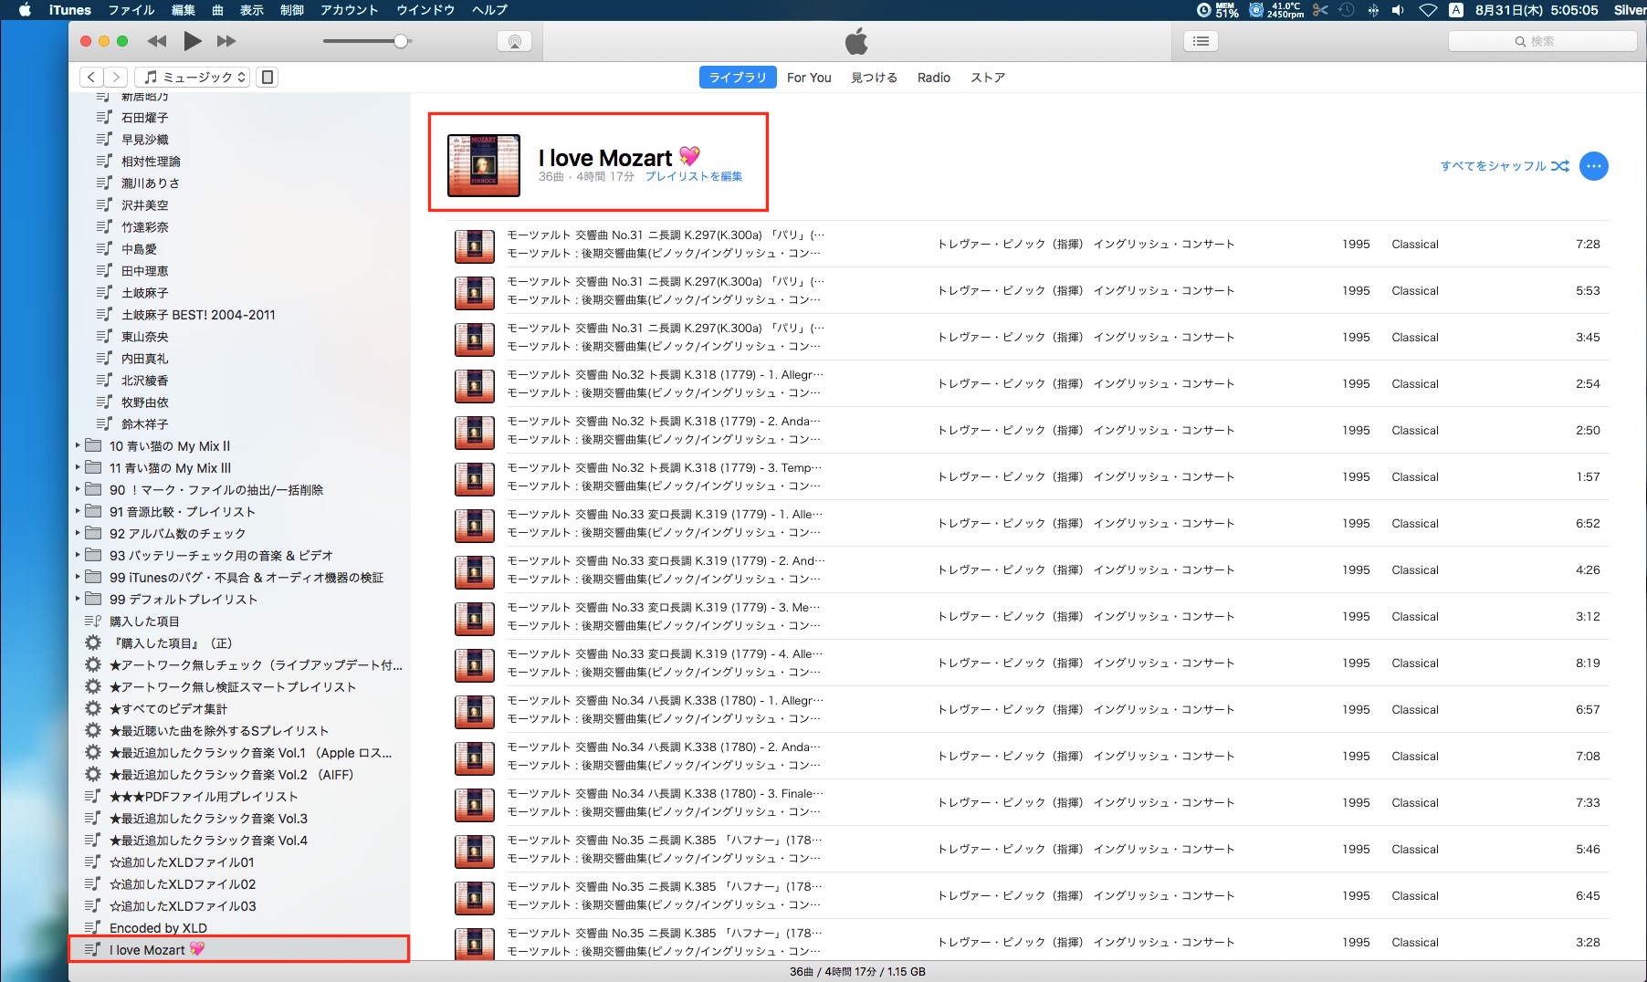Navigate back with the left chevron
The image size is (1647, 982).
click(x=91, y=78)
